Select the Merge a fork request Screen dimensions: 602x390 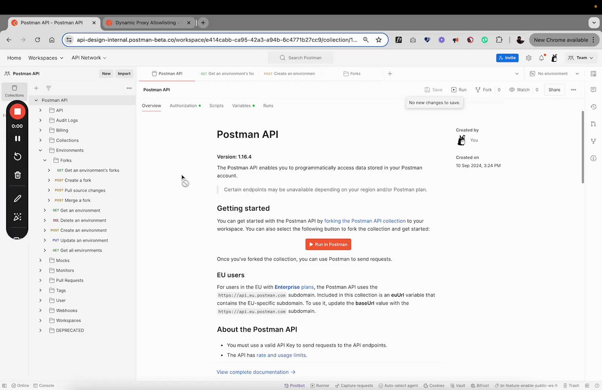78,200
